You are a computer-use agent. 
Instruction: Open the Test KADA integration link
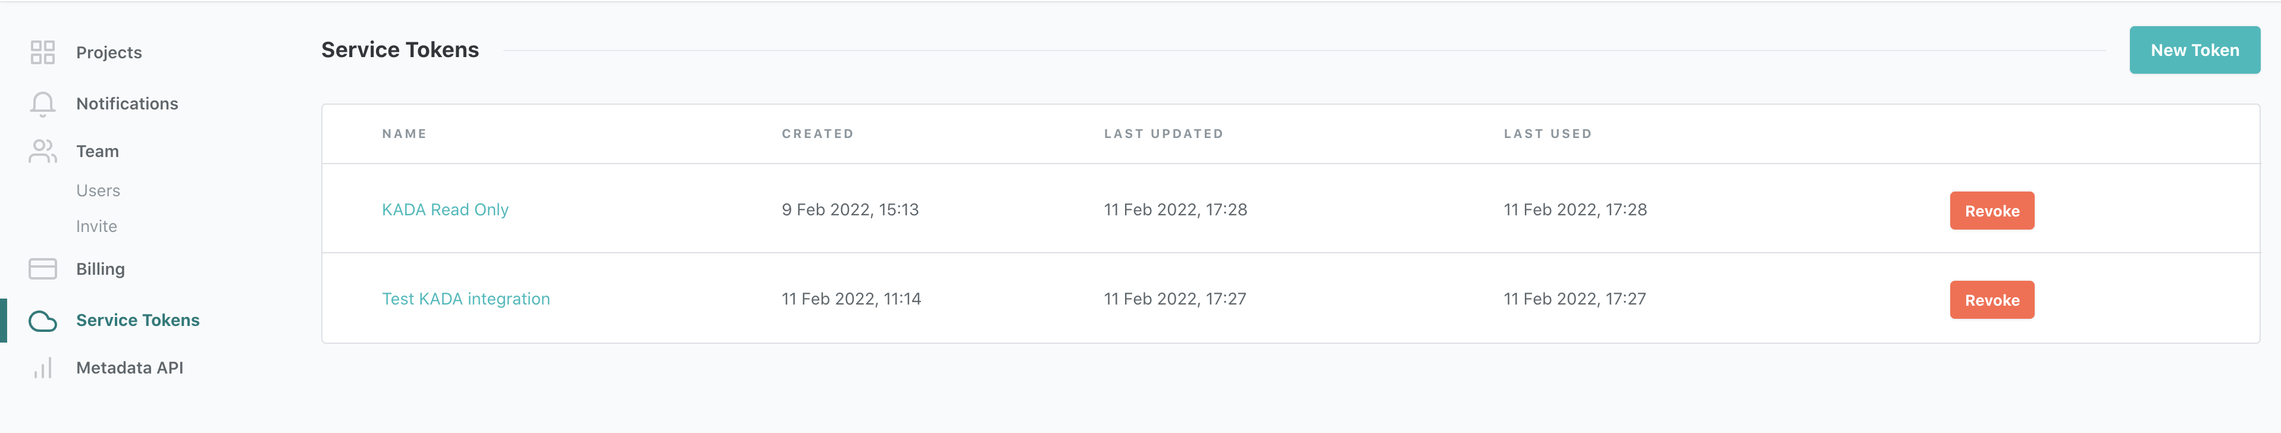466,299
